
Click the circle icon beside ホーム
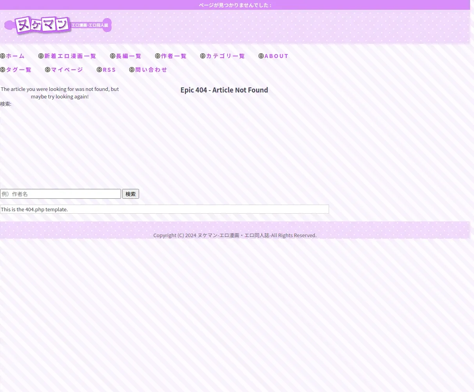(3, 56)
